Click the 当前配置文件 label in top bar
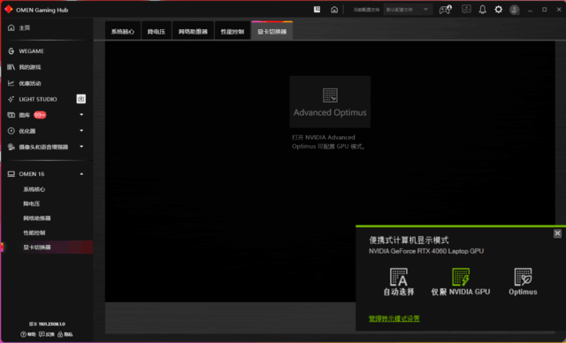The image size is (566, 343). [x=366, y=10]
